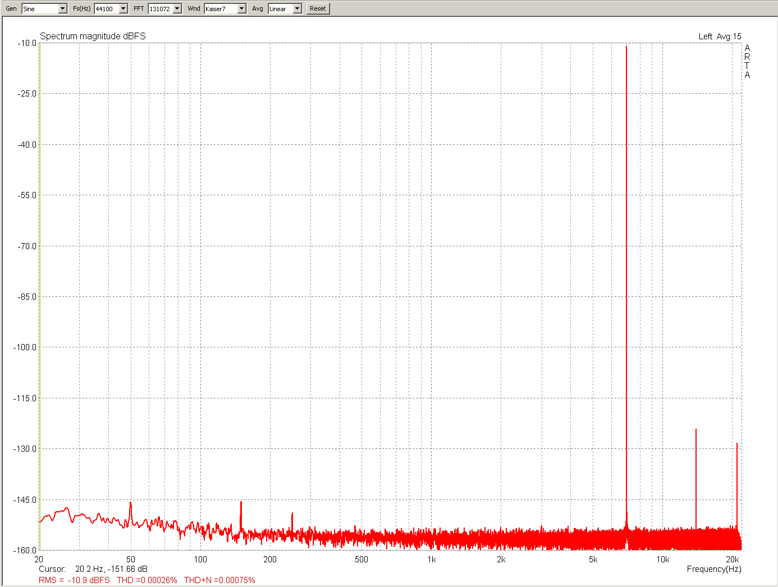Click the 'THD =0.00026%' readout
Image resolution: width=778 pixels, height=587 pixels.
[147, 580]
